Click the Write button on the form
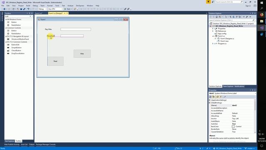The image size is (266, 150). [82, 54]
